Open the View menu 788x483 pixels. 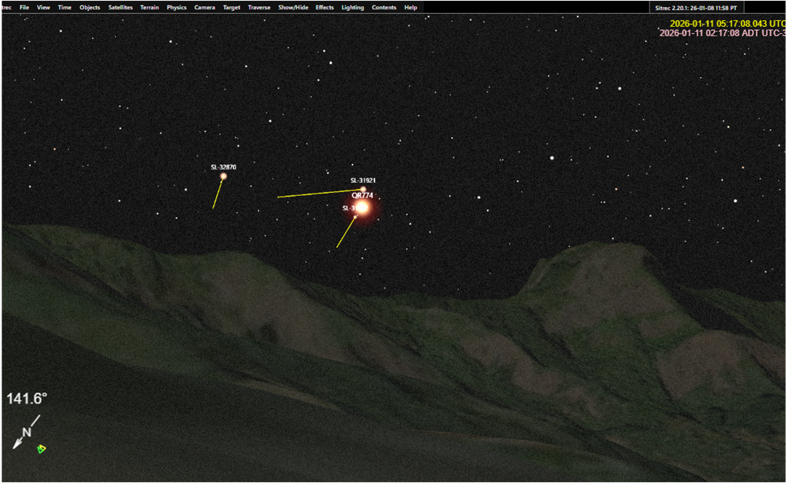[x=43, y=7]
